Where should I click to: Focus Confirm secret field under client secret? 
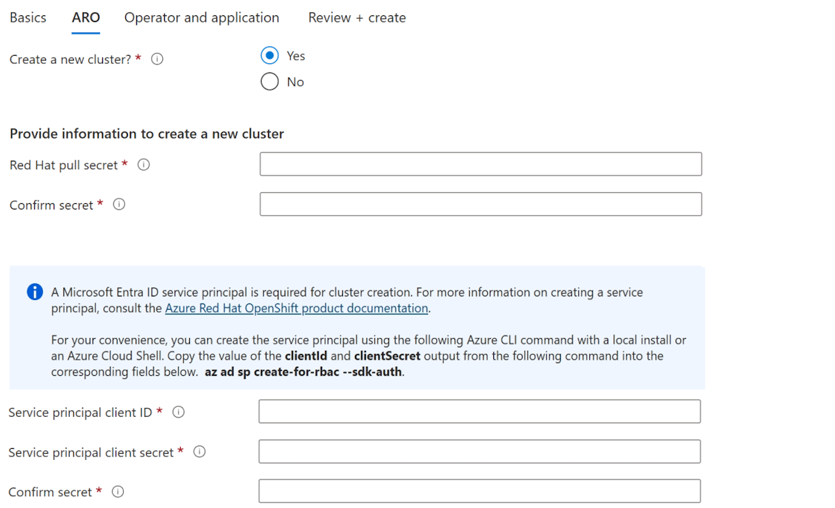coord(479,491)
